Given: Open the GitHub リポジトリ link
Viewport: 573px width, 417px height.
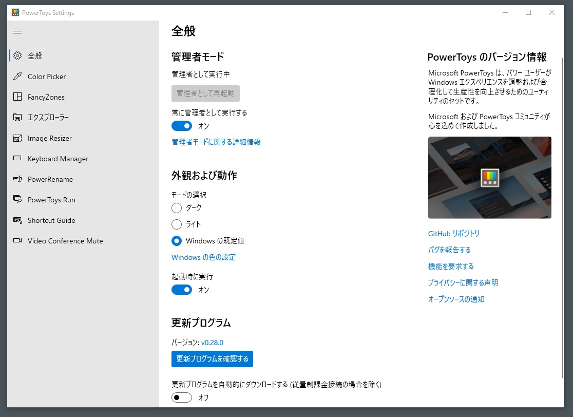Looking at the screenshot, I should click(x=453, y=233).
